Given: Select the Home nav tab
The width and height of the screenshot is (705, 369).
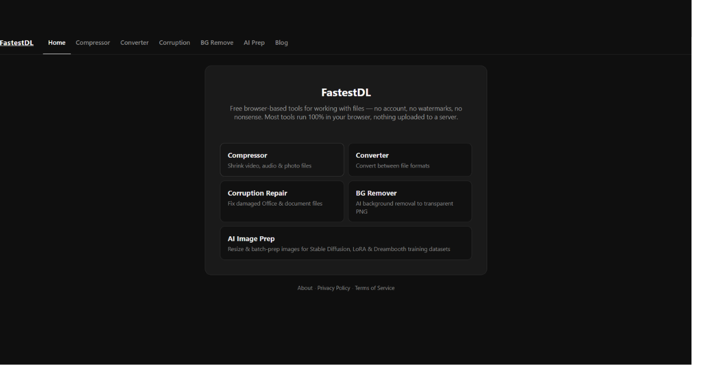Looking at the screenshot, I should [57, 43].
